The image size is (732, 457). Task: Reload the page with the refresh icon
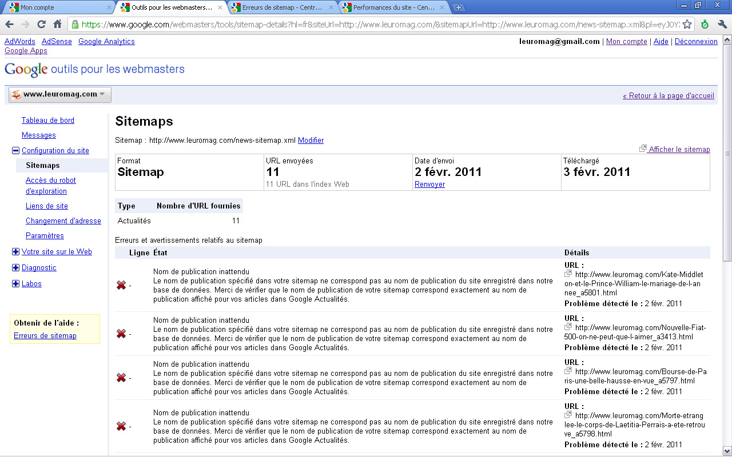41,25
